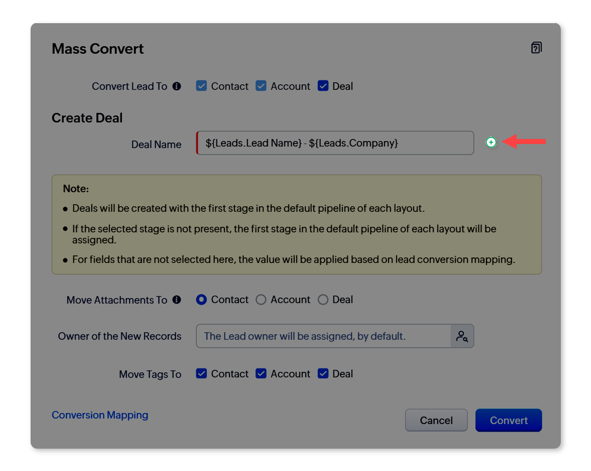Screen dimensions: 591x471
Task: Click the green plus icon beside Deal Name
Action: [x=491, y=143]
